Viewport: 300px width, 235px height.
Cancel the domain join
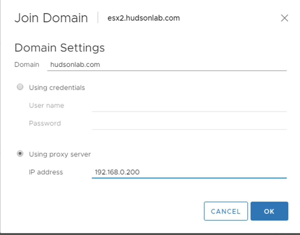(226, 211)
